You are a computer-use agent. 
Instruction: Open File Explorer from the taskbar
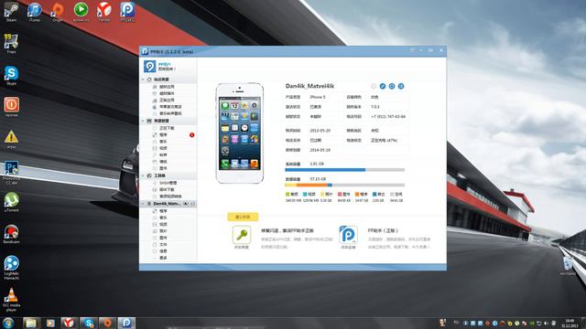[x=31, y=323]
